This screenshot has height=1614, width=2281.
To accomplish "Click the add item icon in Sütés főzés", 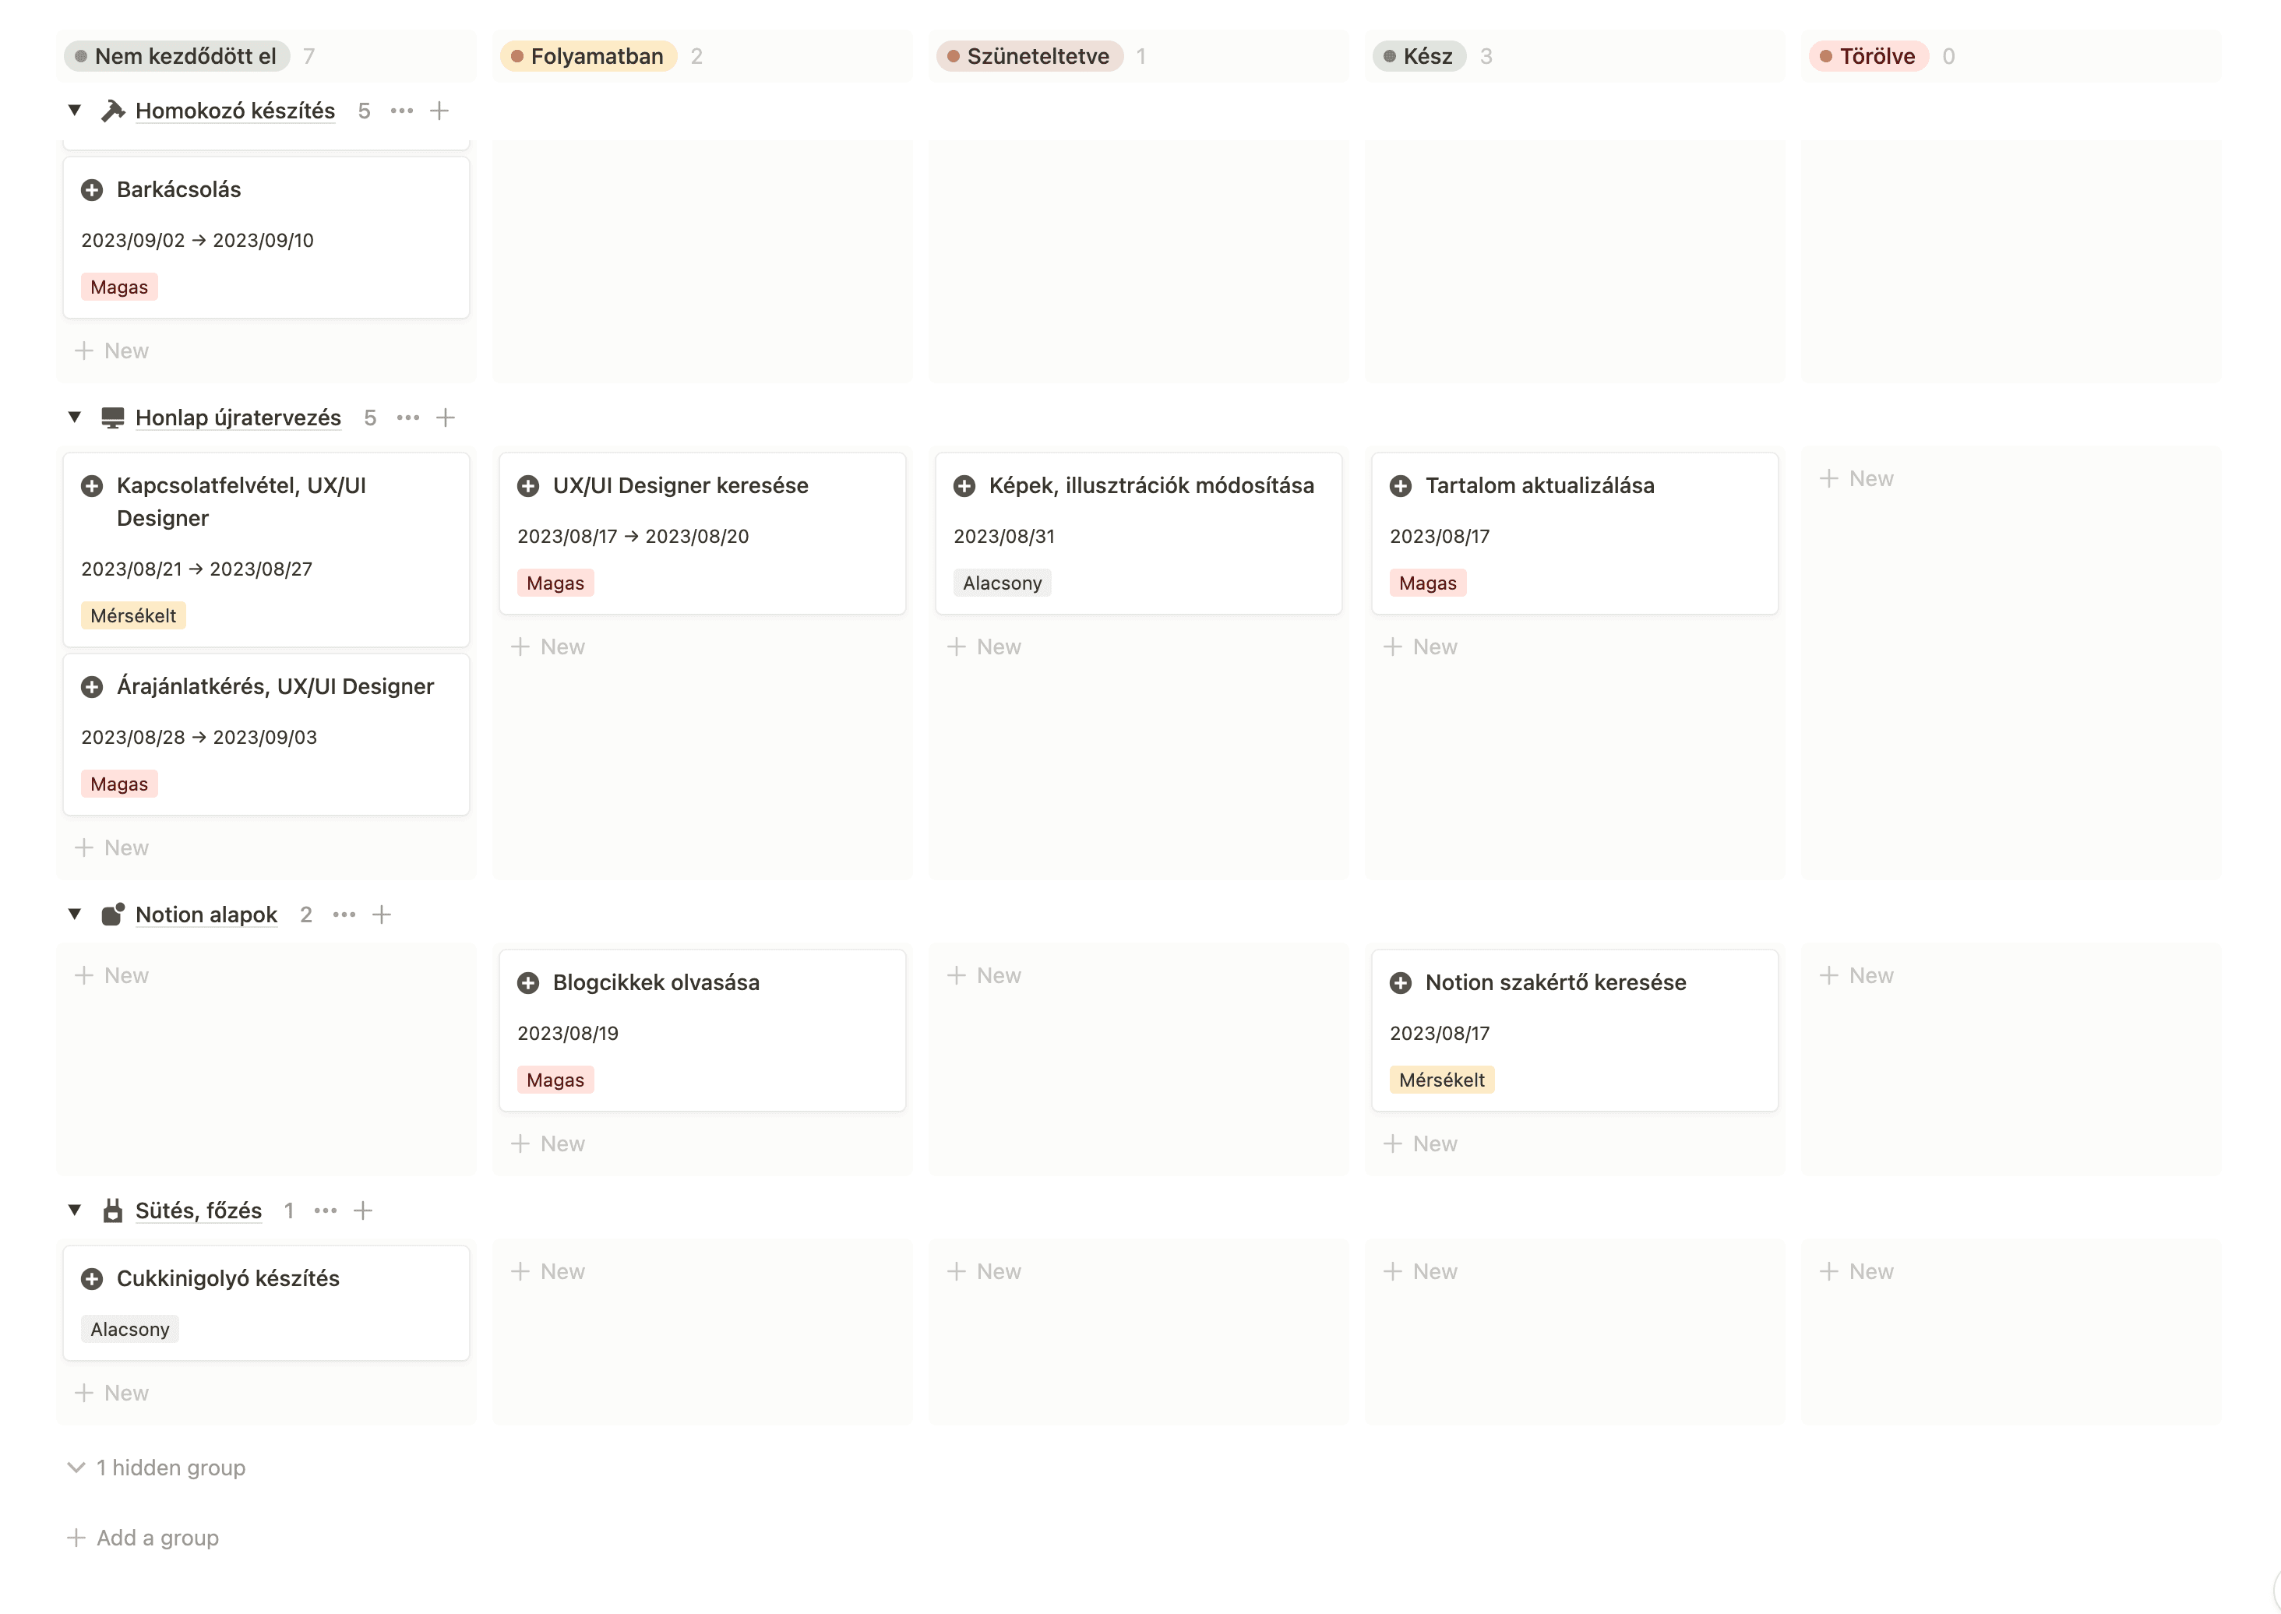I will pos(363,1209).
